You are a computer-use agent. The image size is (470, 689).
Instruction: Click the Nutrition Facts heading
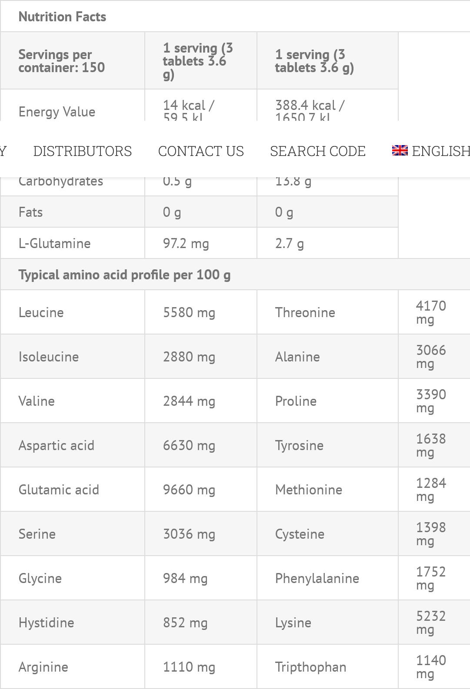pos(62,17)
